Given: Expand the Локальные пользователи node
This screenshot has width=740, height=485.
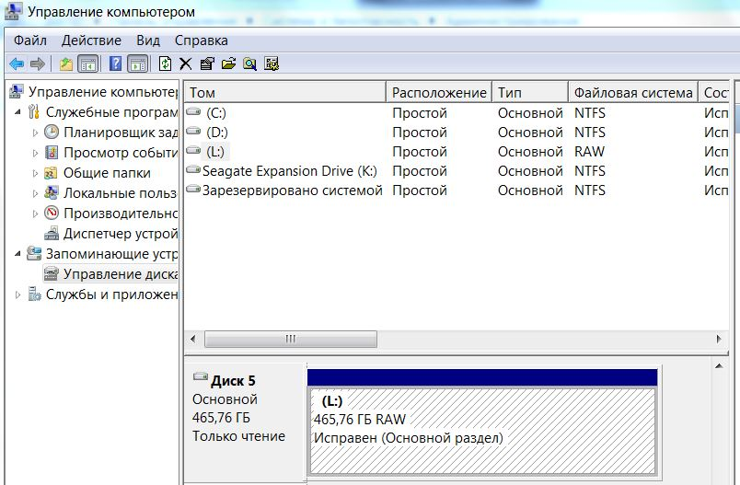Looking at the screenshot, I should coord(35,193).
